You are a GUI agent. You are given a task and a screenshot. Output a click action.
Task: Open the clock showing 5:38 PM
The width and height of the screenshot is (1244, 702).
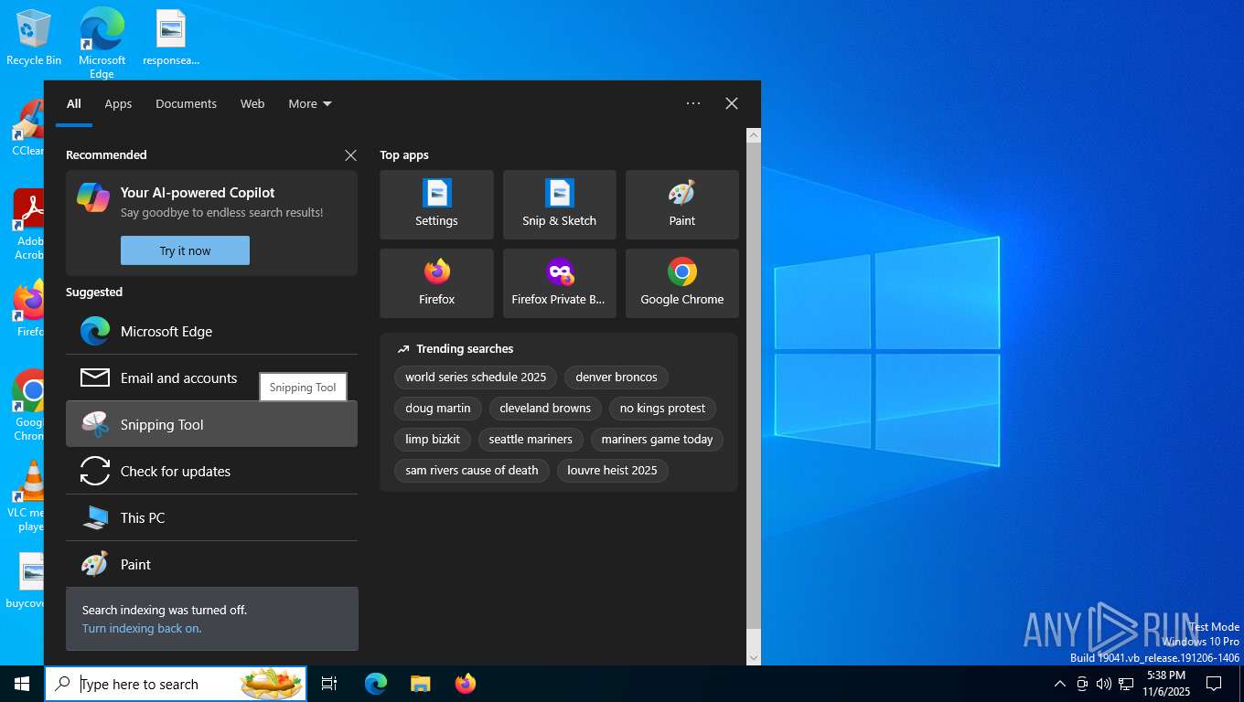(1166, 684)
